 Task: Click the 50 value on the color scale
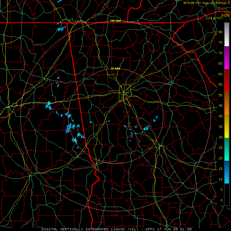coord(220,95)
